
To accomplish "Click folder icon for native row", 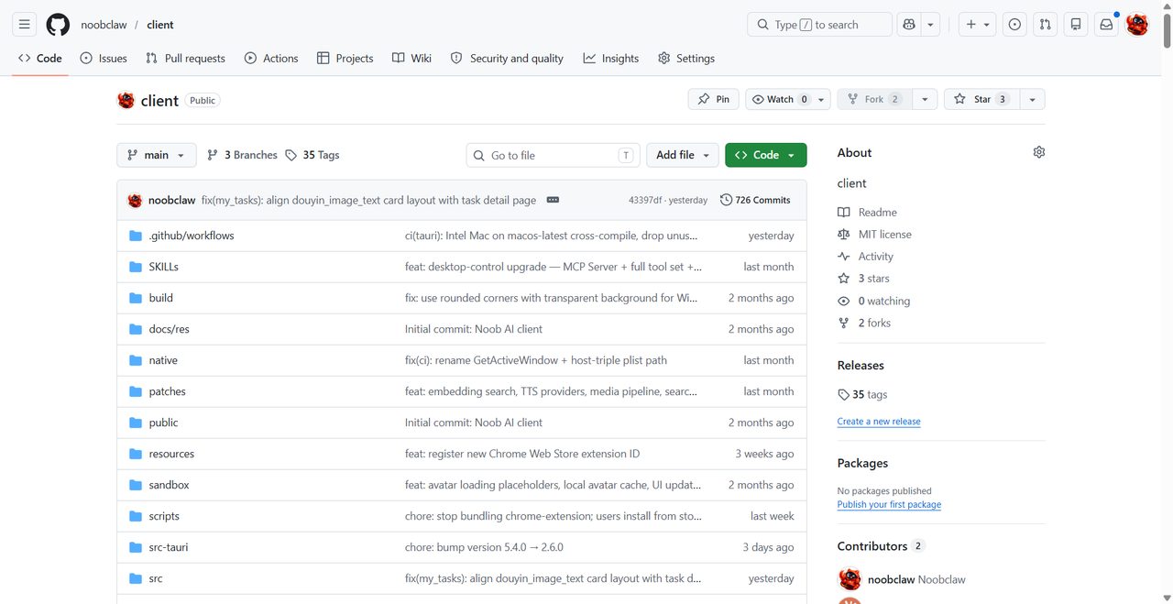I will (x=136, y=360).
